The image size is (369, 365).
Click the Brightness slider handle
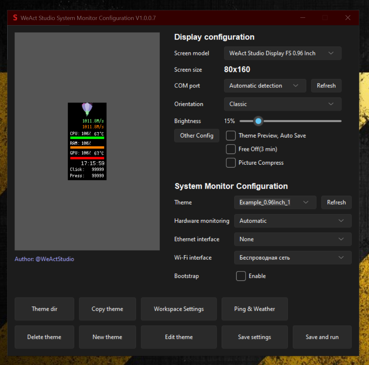point(258,121)
